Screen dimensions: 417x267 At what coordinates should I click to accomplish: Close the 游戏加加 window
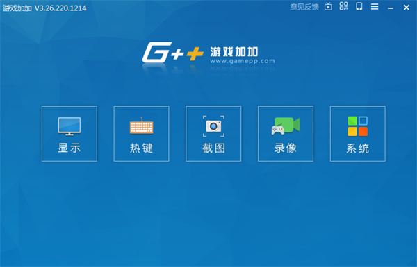(407, 8)
